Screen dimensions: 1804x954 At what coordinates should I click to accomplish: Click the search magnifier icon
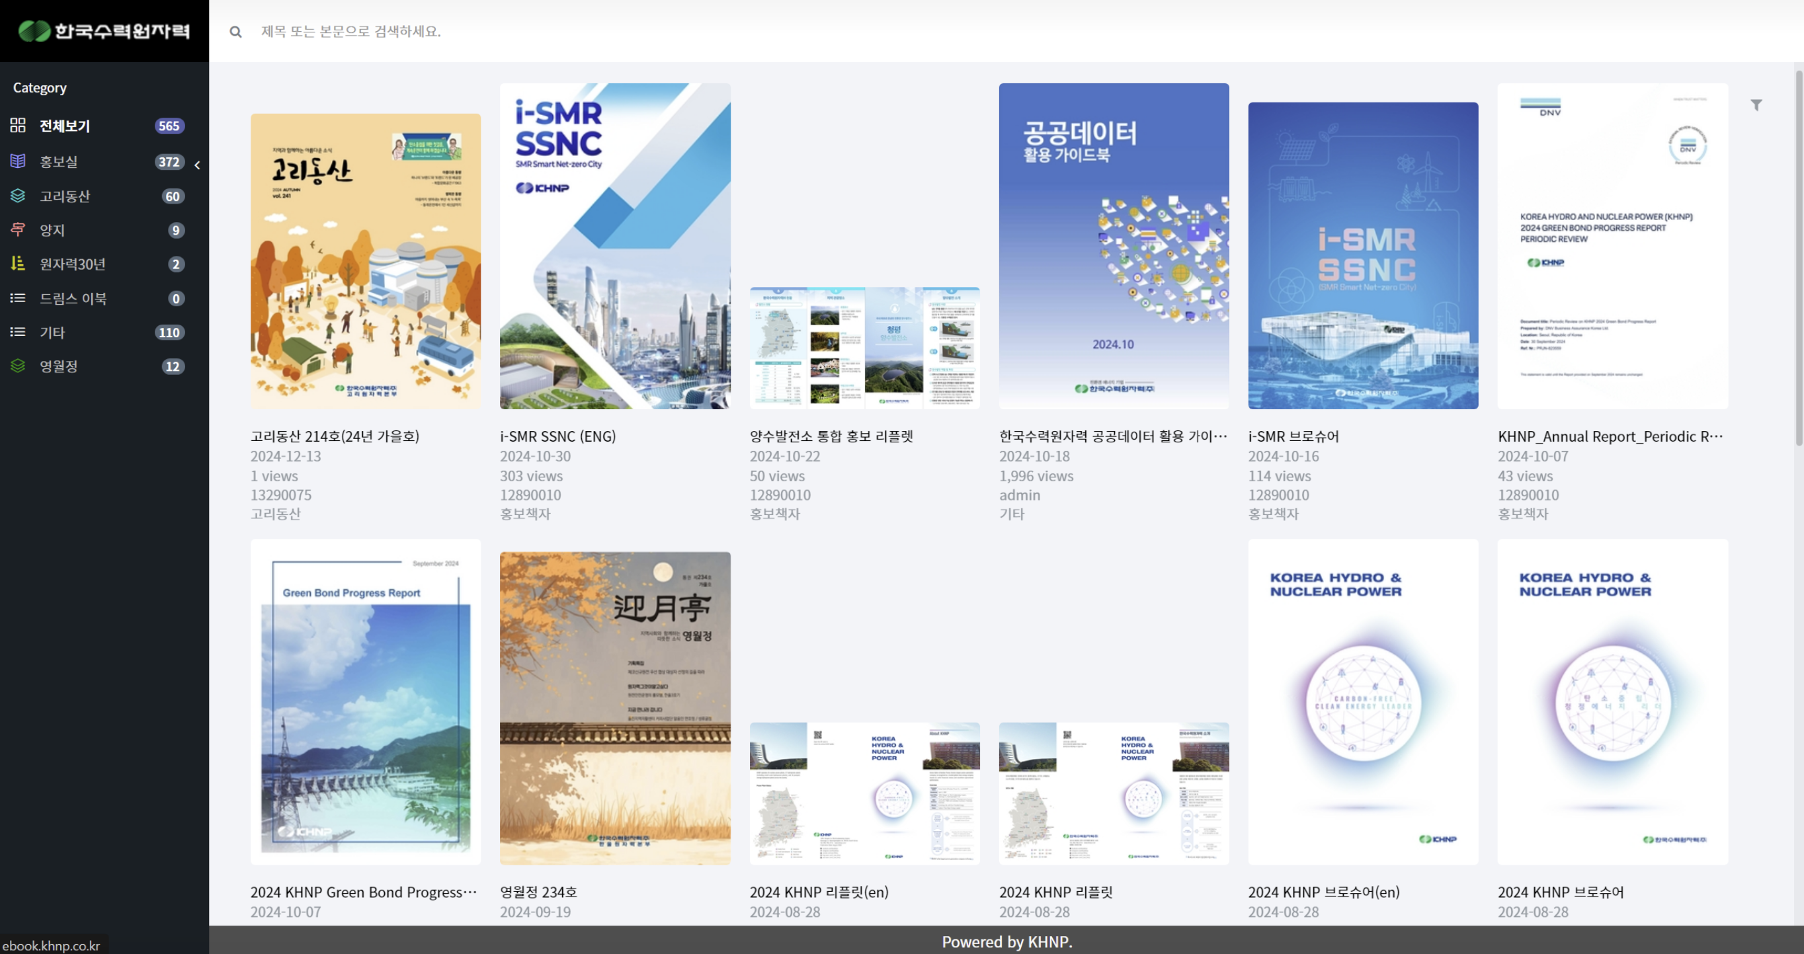pos(236,32)
